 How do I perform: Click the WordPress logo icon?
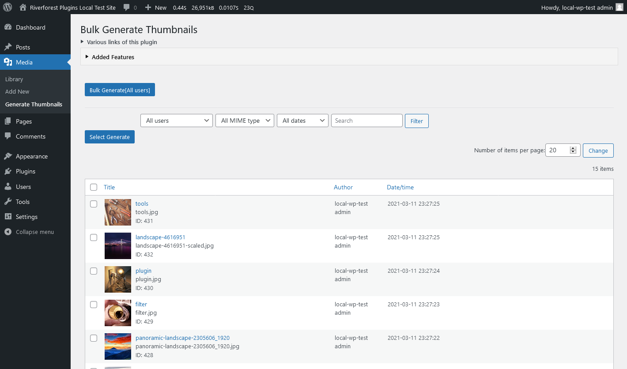8,8
